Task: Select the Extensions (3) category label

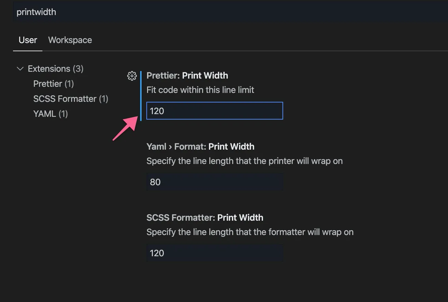Action: 55,69
